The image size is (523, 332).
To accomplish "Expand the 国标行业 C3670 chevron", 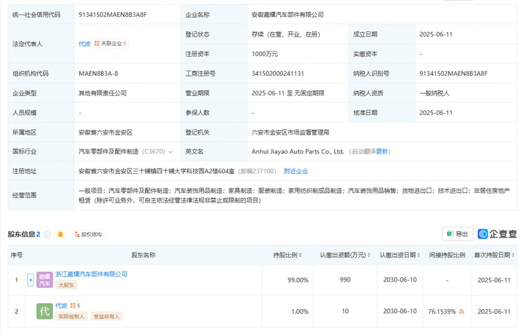I will point(171,152).
